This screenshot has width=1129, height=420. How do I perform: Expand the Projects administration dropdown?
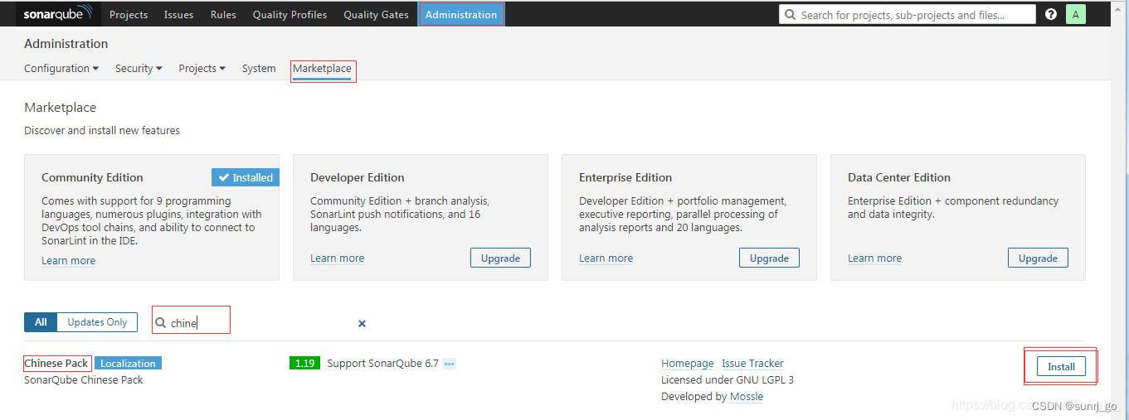click(x=202, y=69)
